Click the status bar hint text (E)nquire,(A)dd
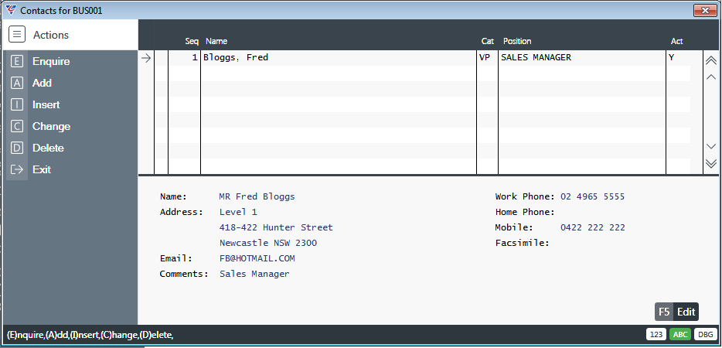The width and height of the screenshot is (722, 348). click(90, 335)
